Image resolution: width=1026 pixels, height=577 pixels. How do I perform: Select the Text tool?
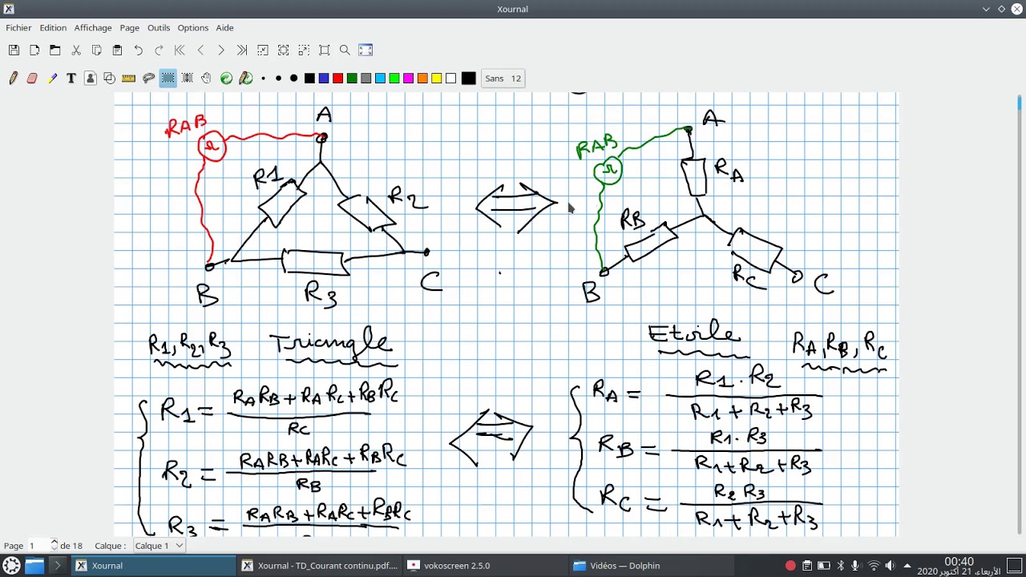(x=71, y=78)
